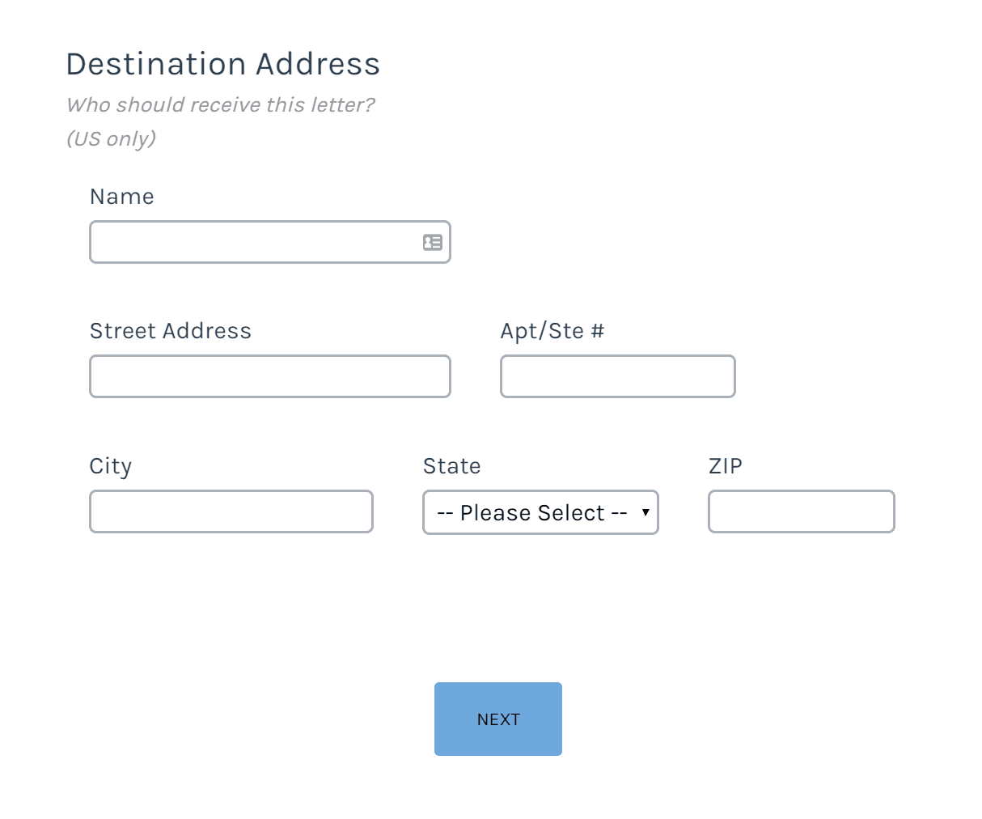Click the '(US only)' note
This screenshot has width=982, height=819.
pos(112,139)
